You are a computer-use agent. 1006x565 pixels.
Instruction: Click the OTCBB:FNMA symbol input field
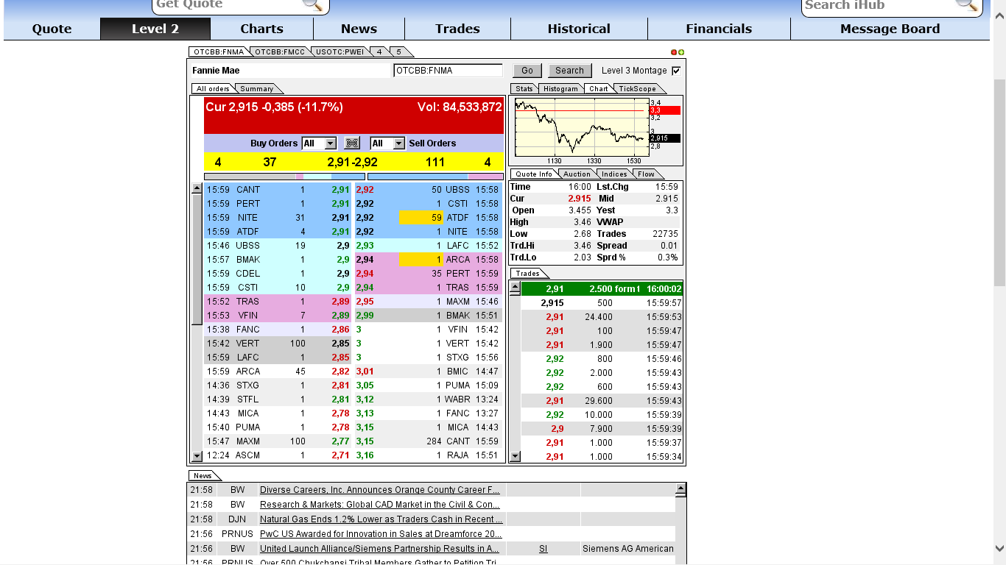pos(449,71)
